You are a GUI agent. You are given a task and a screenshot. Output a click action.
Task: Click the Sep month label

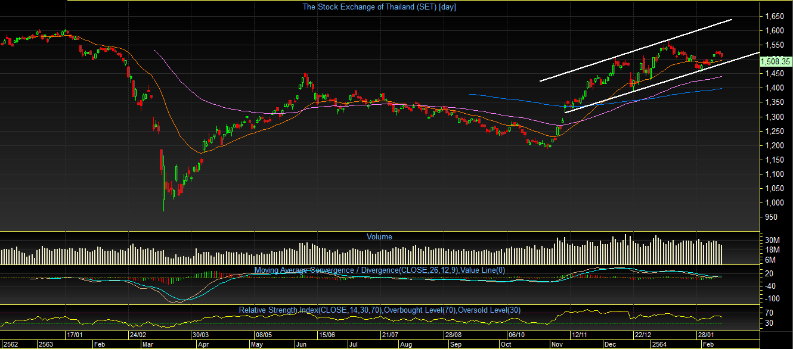point(457,344)
